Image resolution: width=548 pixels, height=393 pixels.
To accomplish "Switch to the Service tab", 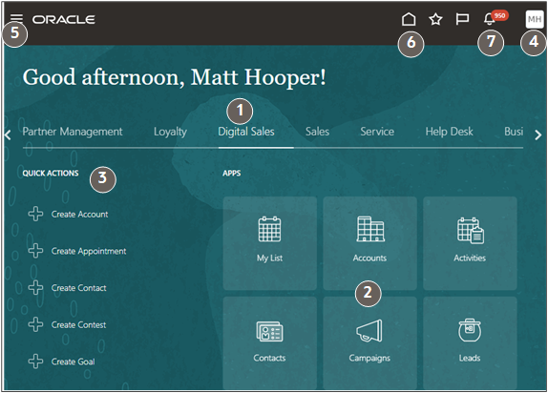I will 377,132.
